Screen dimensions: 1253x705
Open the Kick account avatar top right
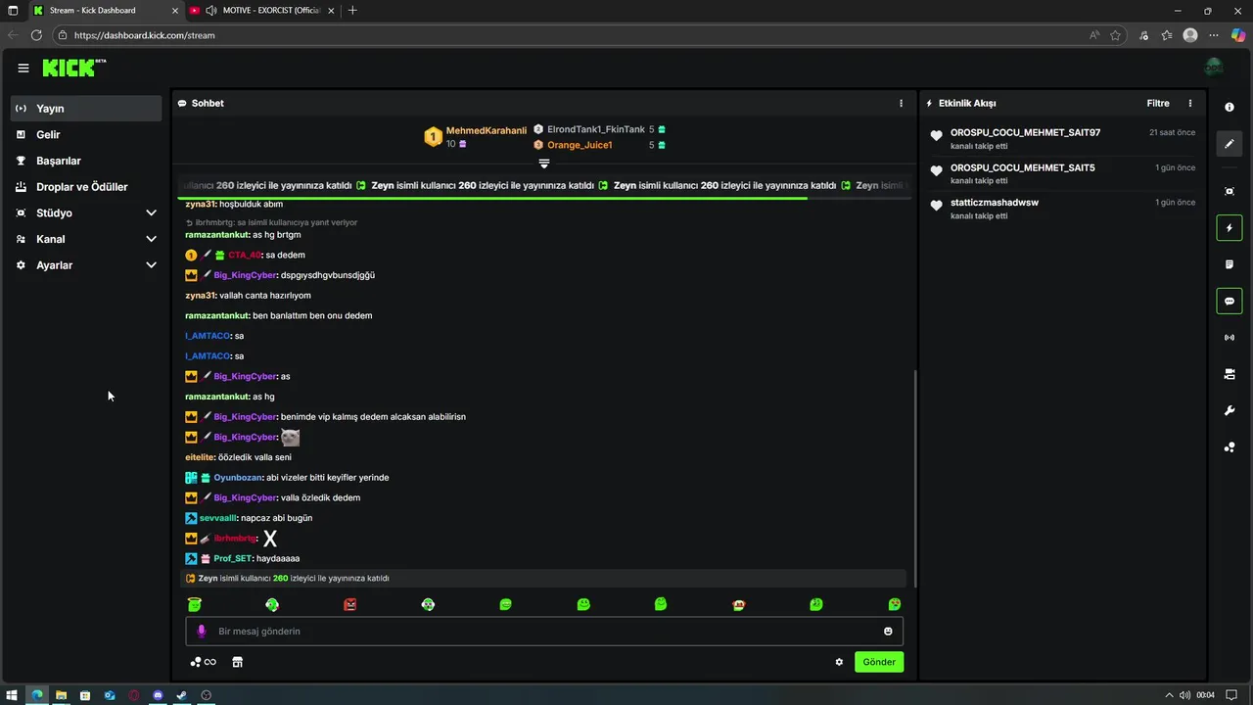1214,68
